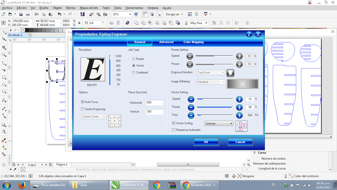Click minus icon for Vector Power
337x190 pixels.
(x=191, y=107)
